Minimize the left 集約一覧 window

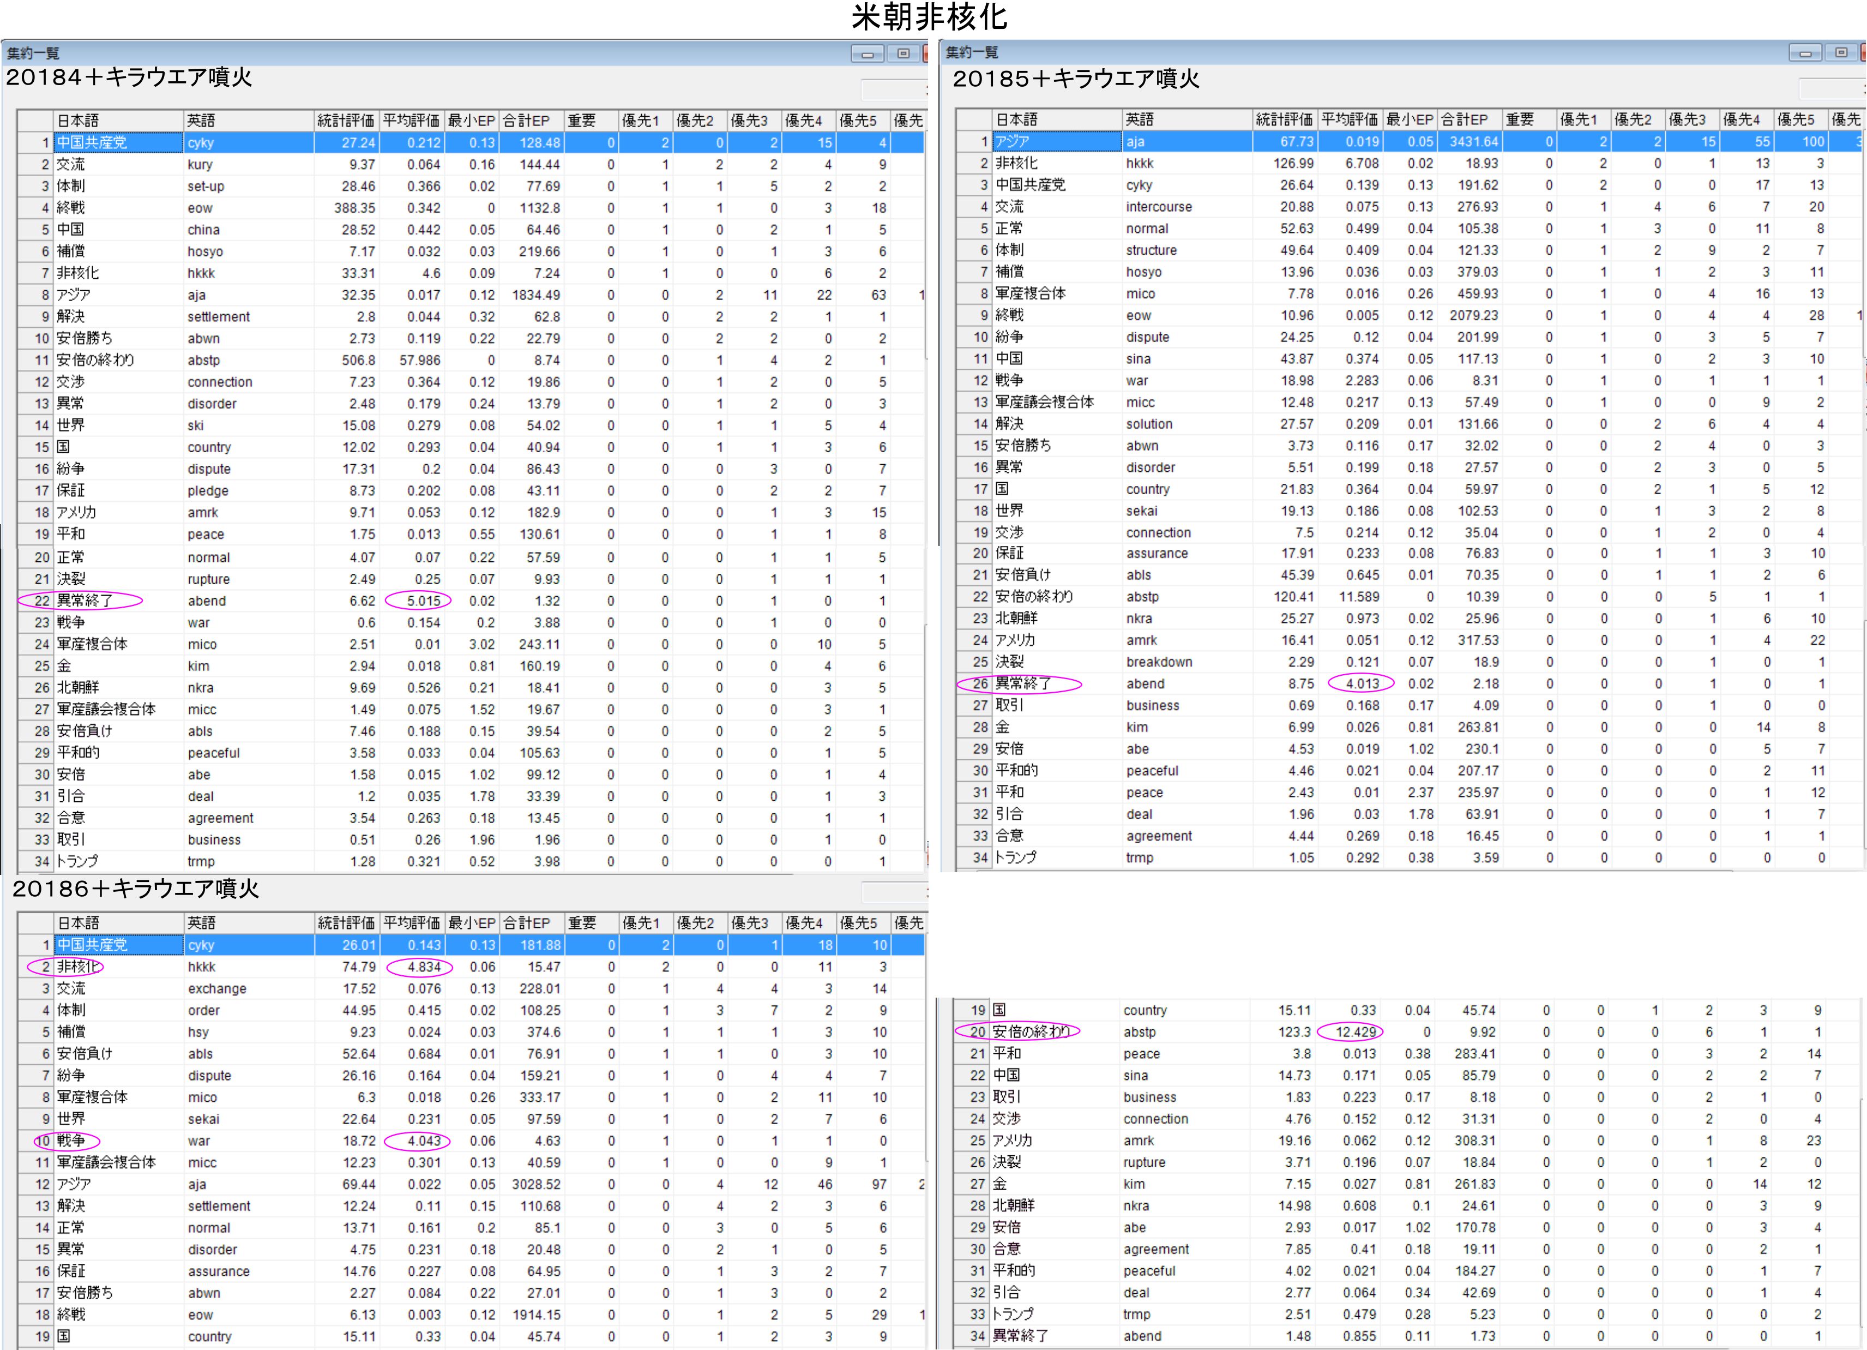point(867,55)
